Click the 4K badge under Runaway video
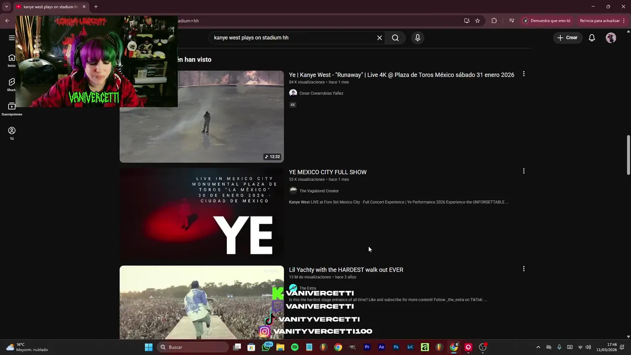The height and width of the screenshot is (355, 631). tap(292, 105)
